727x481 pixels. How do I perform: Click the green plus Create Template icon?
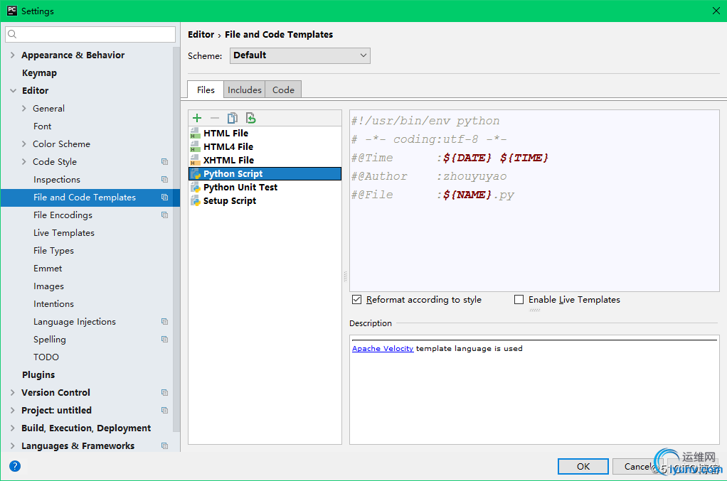197,118
